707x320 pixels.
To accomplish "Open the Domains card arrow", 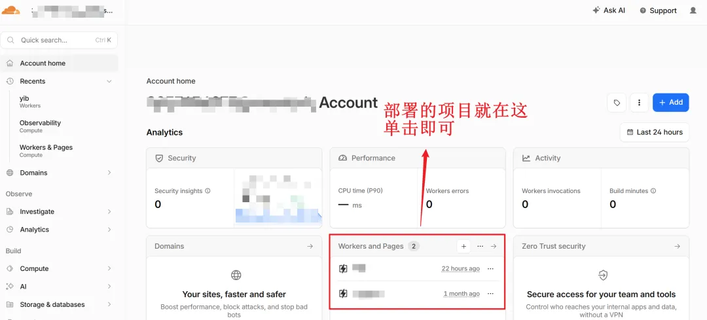I will pyautogui.click(x=310, y=246).
